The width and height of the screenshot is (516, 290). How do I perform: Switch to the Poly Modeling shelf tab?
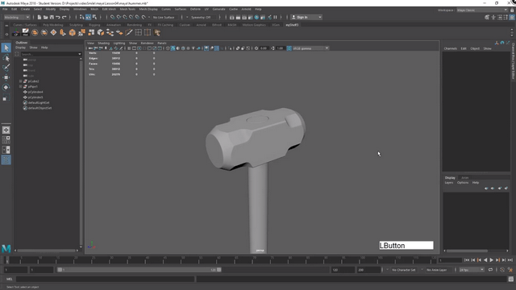click(52, 25)
